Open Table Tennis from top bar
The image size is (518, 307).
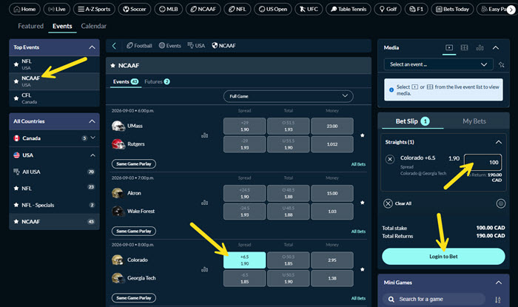pos(349,9)
